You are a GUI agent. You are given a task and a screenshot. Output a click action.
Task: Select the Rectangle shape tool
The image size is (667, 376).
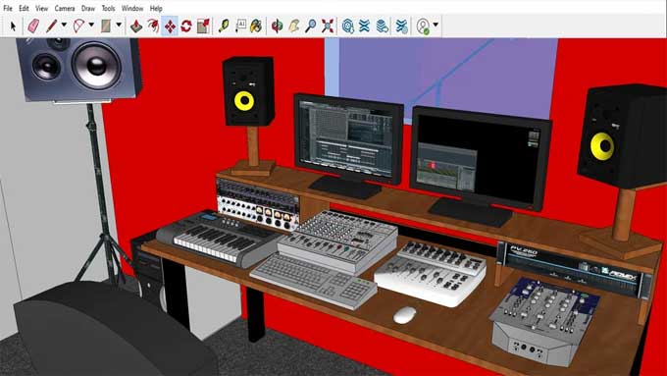pyautogui.click(x=106, y=26)
